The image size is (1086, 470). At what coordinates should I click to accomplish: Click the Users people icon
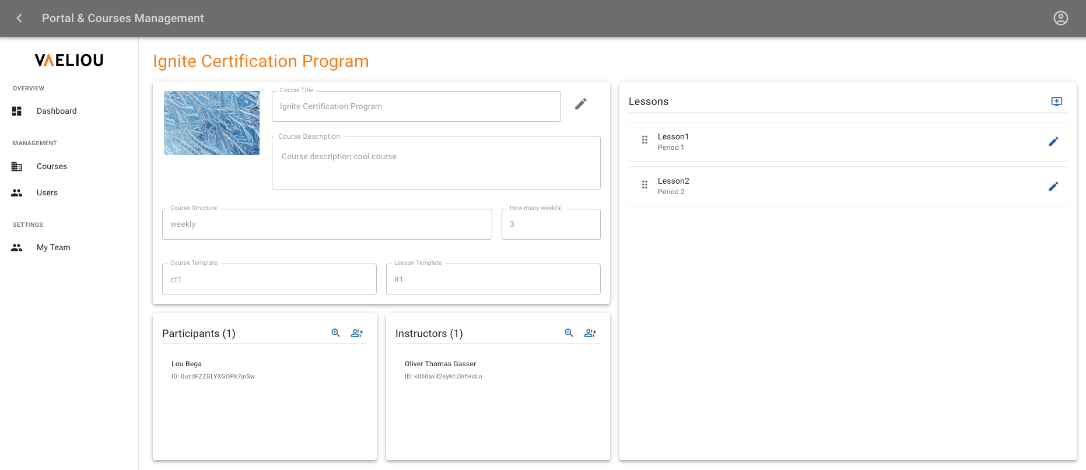pos(17,192)
